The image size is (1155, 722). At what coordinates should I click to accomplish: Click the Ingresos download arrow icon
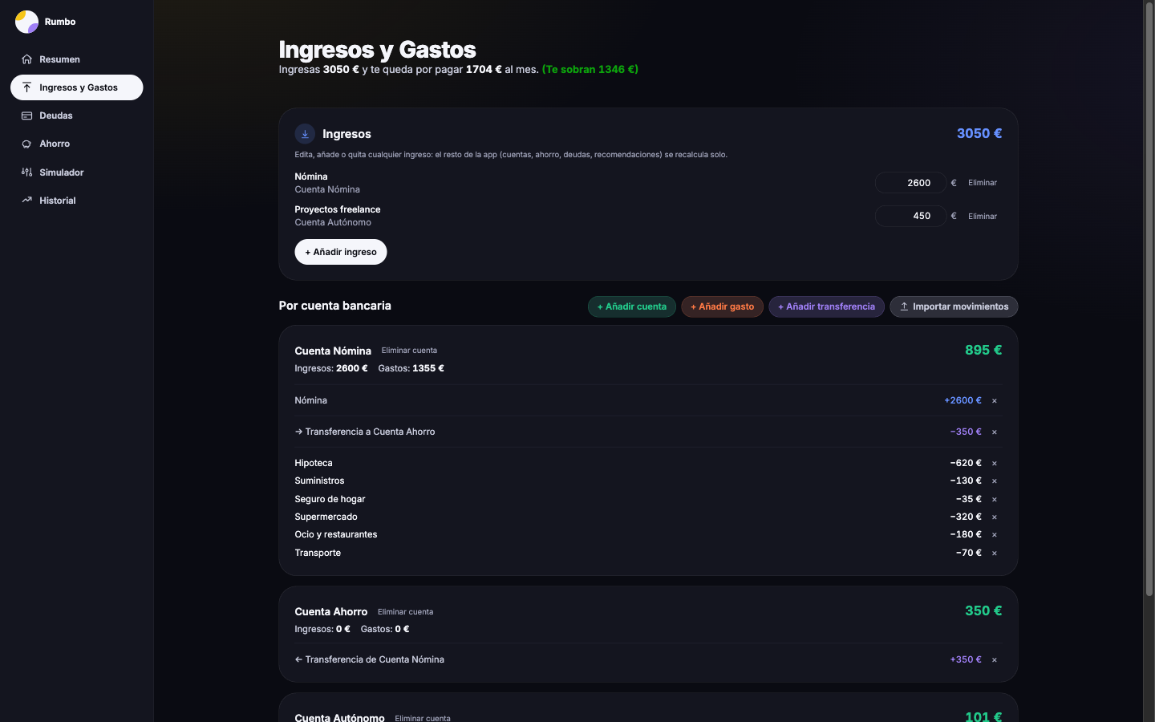click(305, 134)
